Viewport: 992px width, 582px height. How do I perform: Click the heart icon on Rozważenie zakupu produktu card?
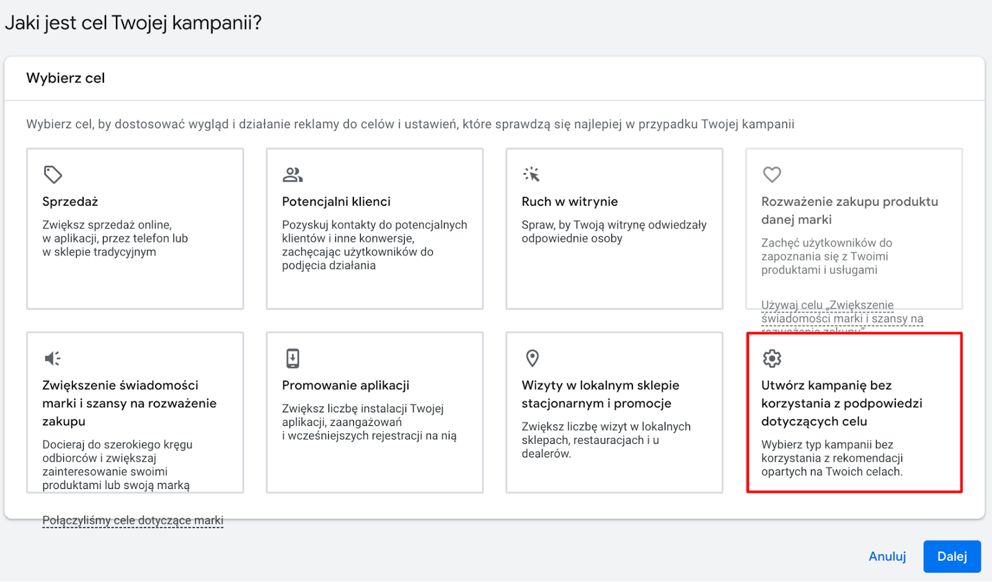[772, 175]
